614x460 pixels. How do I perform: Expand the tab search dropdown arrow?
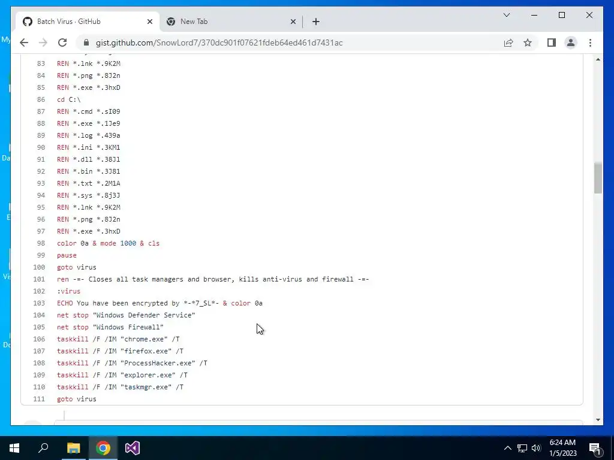coord(507,15)
